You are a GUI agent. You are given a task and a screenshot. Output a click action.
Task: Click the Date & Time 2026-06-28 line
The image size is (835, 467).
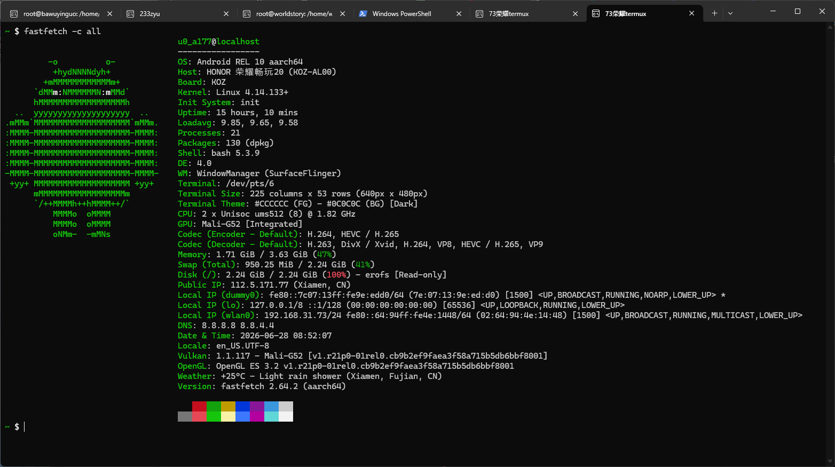255,336
